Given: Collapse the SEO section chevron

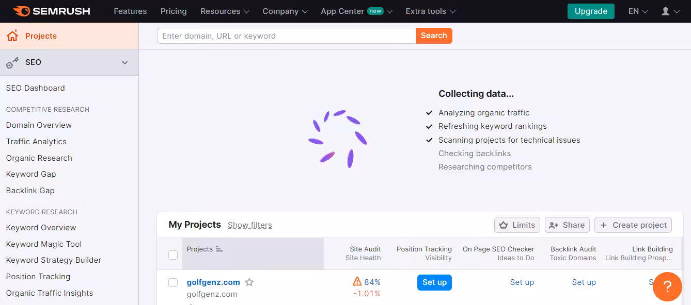Looking at the screenshot, I should (124, 62).
